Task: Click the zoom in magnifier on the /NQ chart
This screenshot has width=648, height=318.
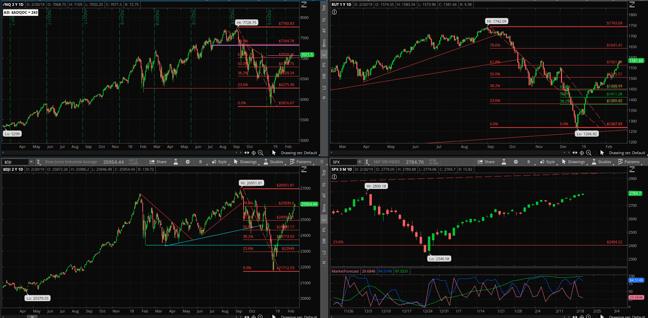Action: [x=261, y=152]
